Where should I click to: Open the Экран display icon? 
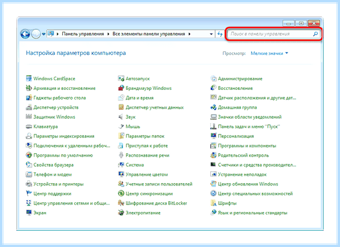point(29,213)
